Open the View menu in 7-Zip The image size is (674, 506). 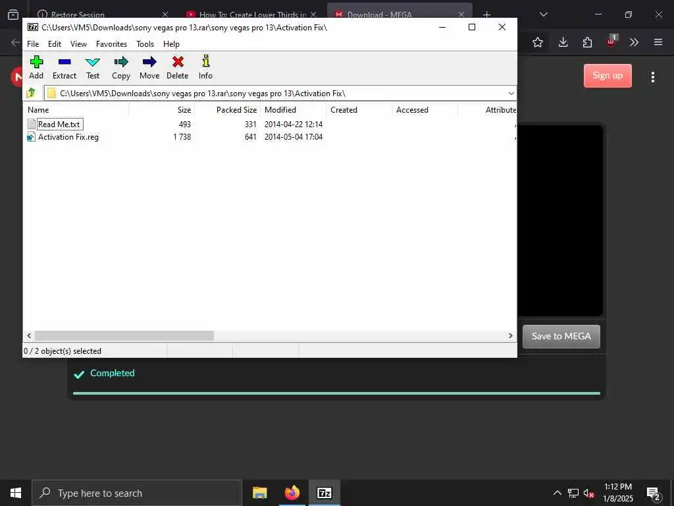(x=79, y=44)
